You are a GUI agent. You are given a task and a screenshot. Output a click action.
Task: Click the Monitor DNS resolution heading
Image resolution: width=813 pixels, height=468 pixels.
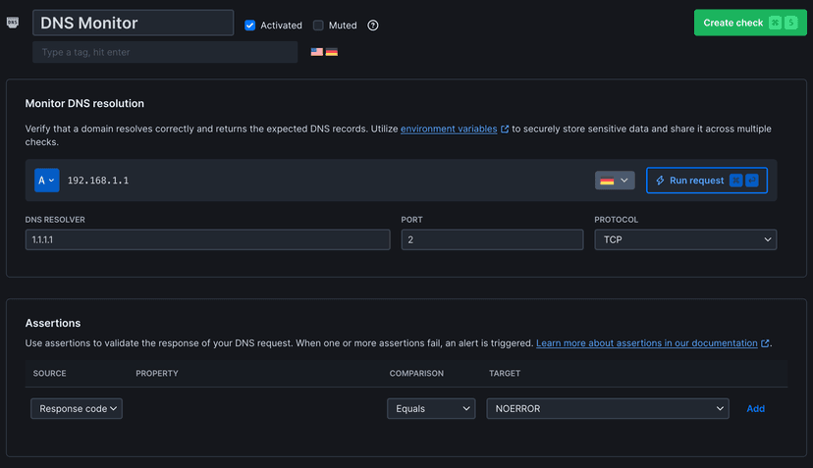(84, 103)
